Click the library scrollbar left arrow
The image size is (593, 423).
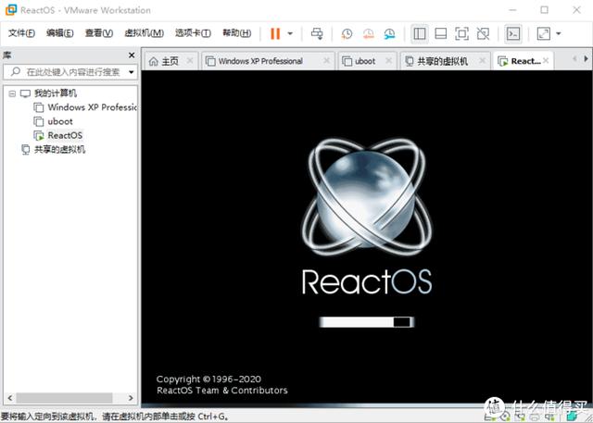(x=10, y=398)
